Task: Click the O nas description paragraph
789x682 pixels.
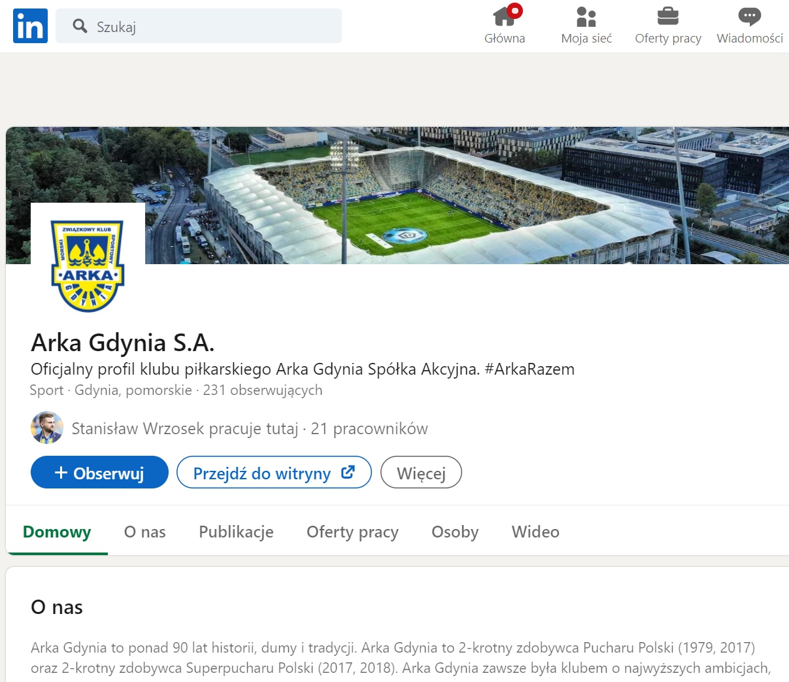Action: [x=401, y=658]
